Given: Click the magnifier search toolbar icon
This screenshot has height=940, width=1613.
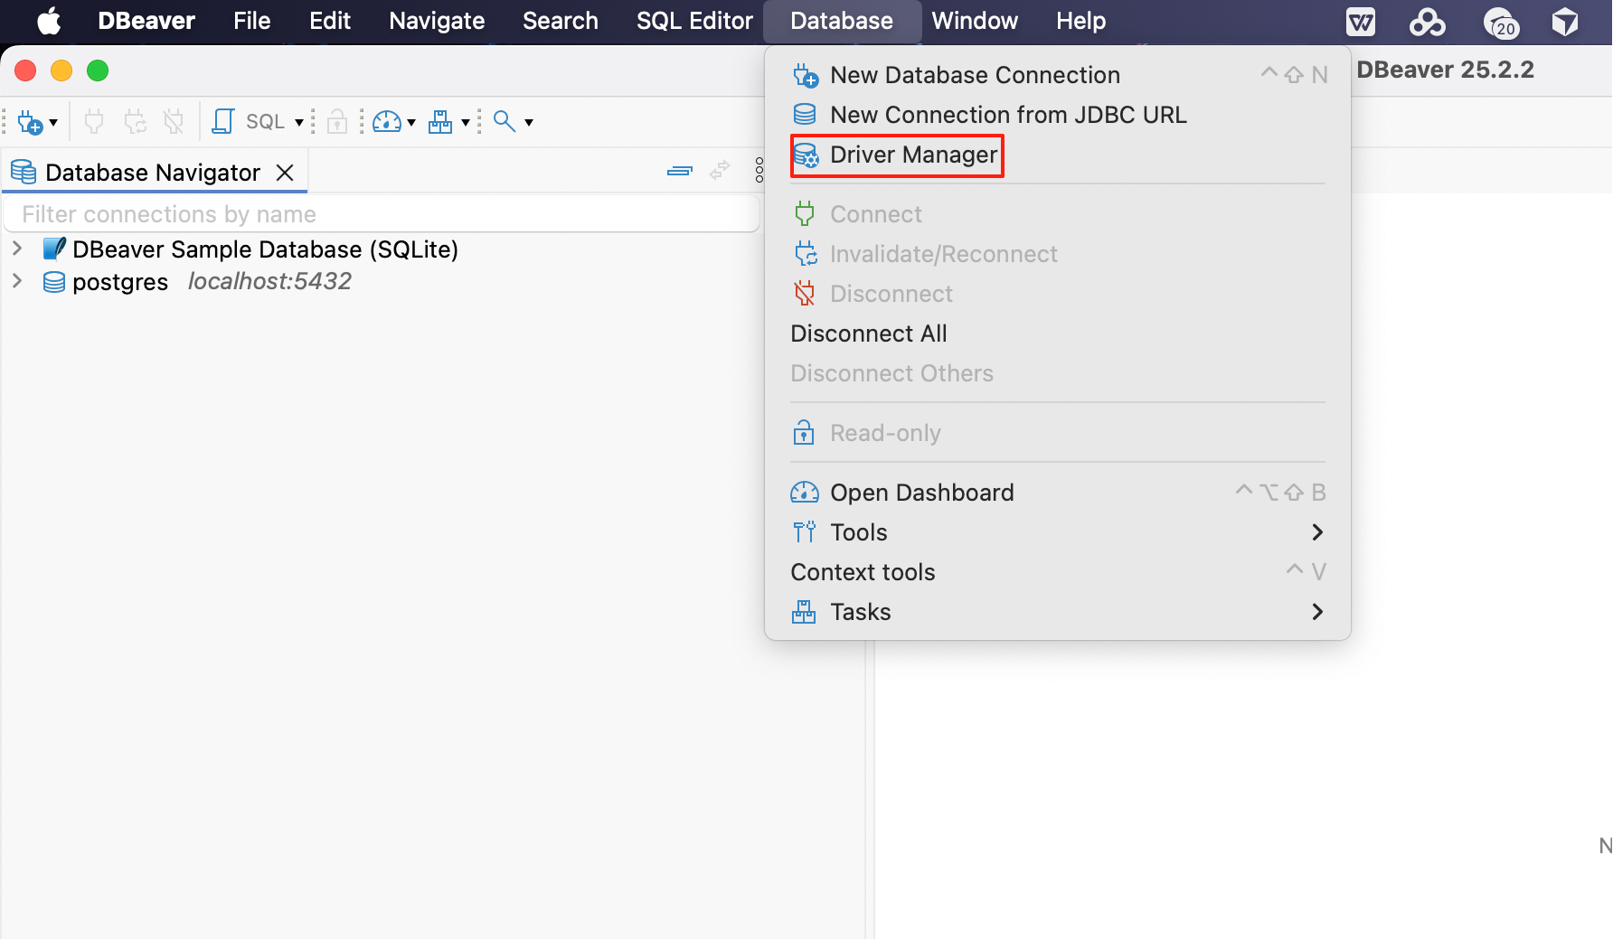Looking at the screenshot, I should click(x=504, y=122).
